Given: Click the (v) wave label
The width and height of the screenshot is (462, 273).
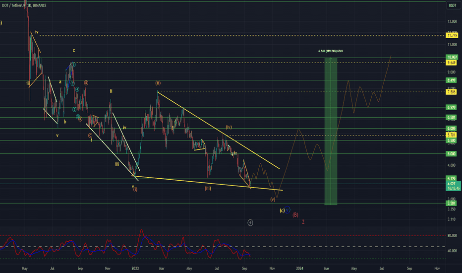Looking at the screenshot, I should [x=273, y=200].
